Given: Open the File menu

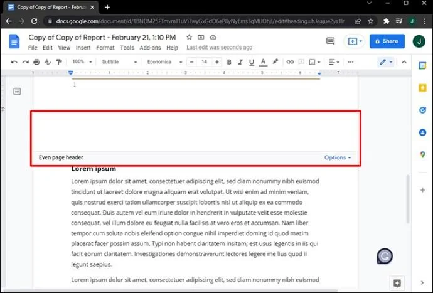Looking at the screenshot, I should tap(33, 48).
